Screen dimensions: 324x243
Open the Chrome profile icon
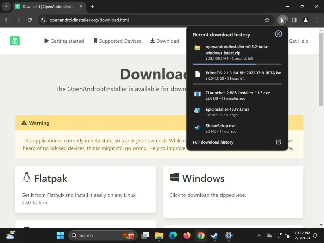tap(306, 20)
